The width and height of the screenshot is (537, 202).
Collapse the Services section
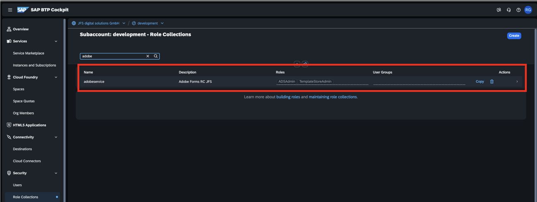(x=56, y=41)
